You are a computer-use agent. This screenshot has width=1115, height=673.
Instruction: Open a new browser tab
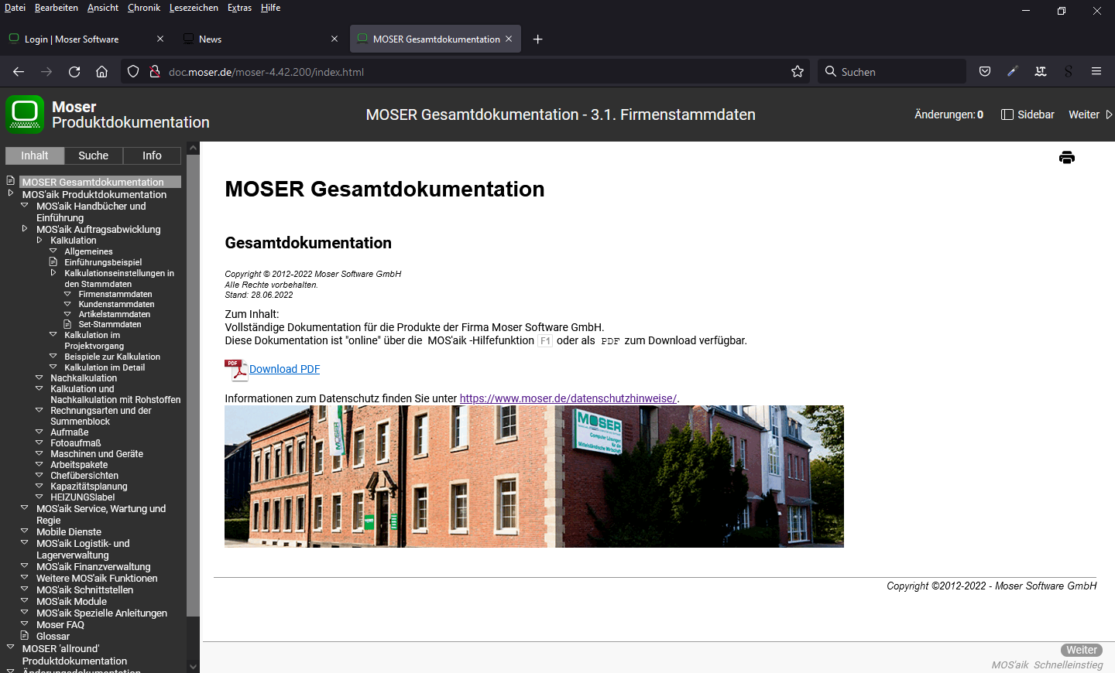pyautogui.click(x=537, y=39)
